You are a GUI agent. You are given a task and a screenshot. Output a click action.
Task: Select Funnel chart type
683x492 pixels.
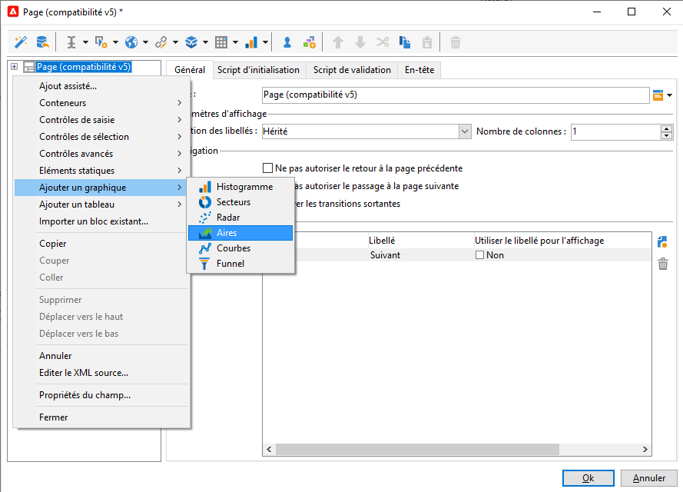(x=240, y=264)
